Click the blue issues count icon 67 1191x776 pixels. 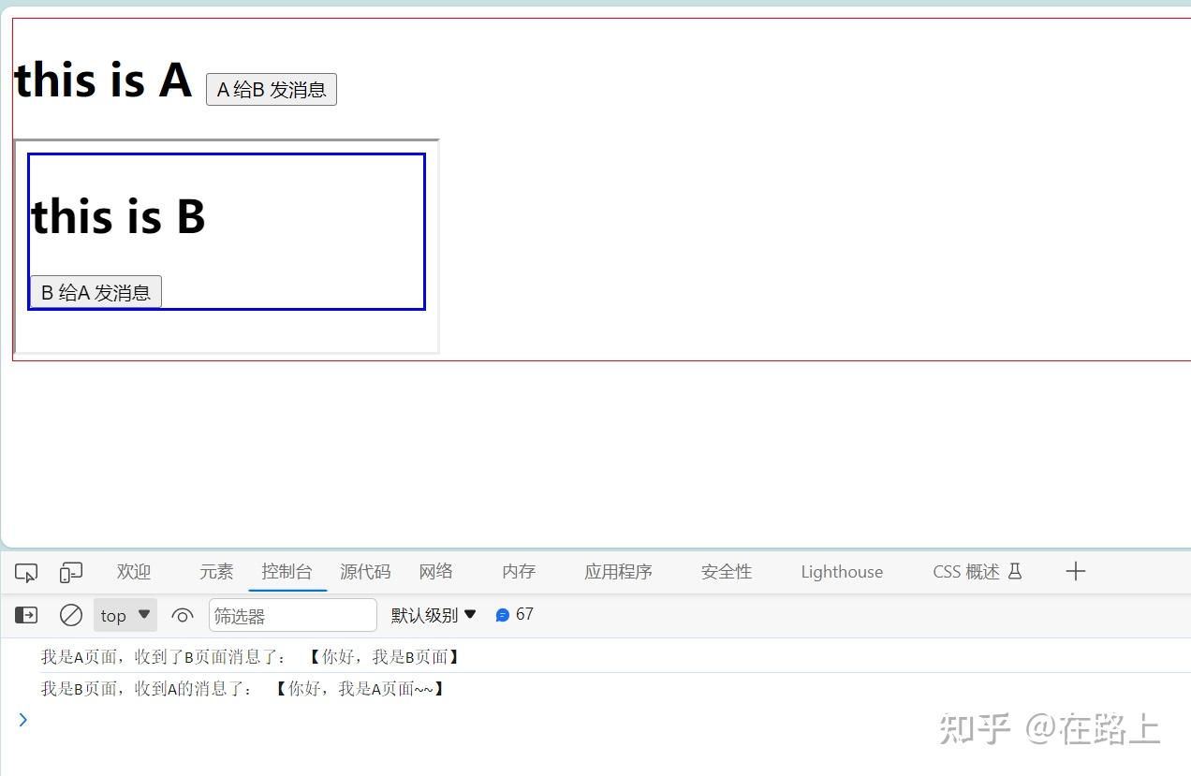tap(503, 615)
